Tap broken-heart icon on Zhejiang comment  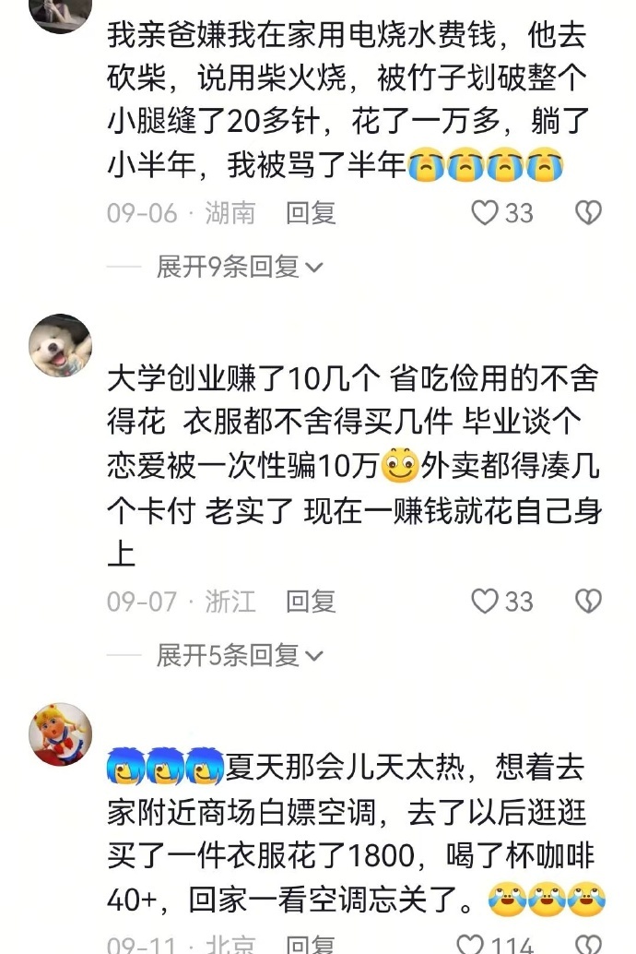coord(588,602)
